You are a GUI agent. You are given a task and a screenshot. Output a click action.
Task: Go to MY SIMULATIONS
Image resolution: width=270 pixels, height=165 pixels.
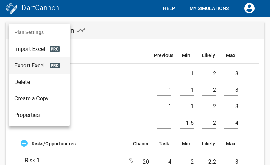209,8
